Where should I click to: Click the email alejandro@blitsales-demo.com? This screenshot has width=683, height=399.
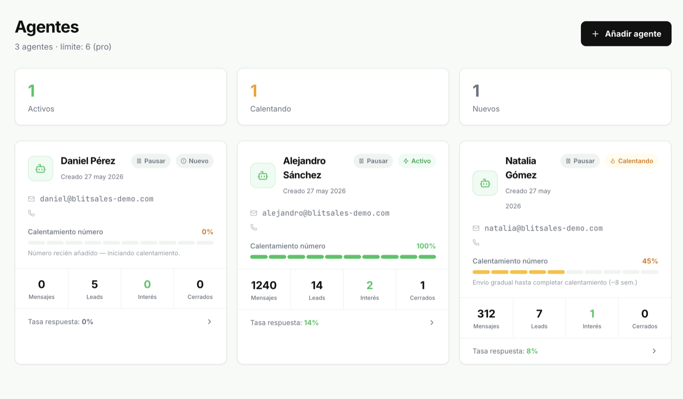coord(326,213)
